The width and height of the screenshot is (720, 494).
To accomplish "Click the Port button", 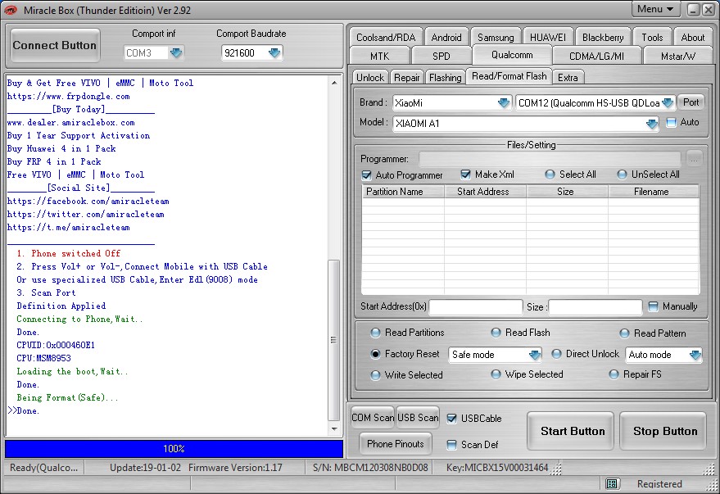I will pyautogui.click(x=691, y=102).
